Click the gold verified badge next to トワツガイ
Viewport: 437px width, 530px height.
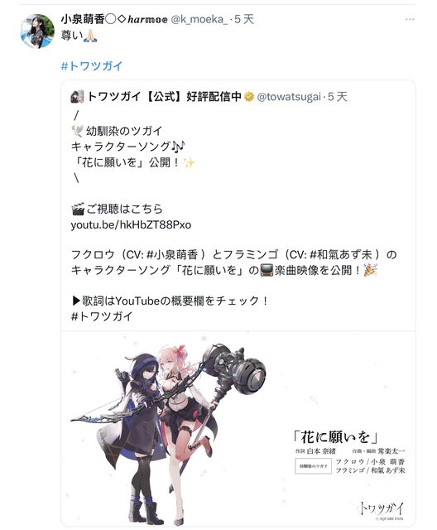click(249, 97)
